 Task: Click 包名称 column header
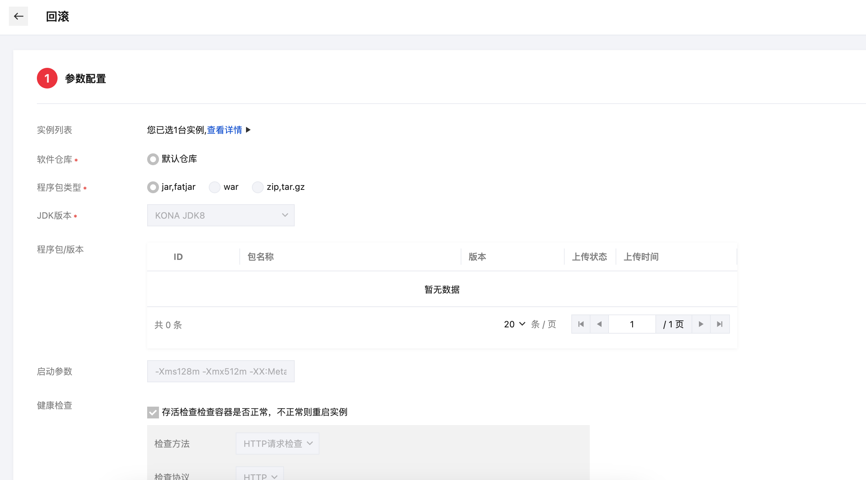(x=260, y=257)
